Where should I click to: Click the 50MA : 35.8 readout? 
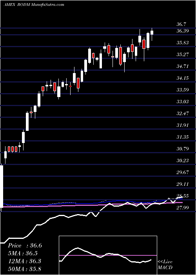tap(24, 269)
